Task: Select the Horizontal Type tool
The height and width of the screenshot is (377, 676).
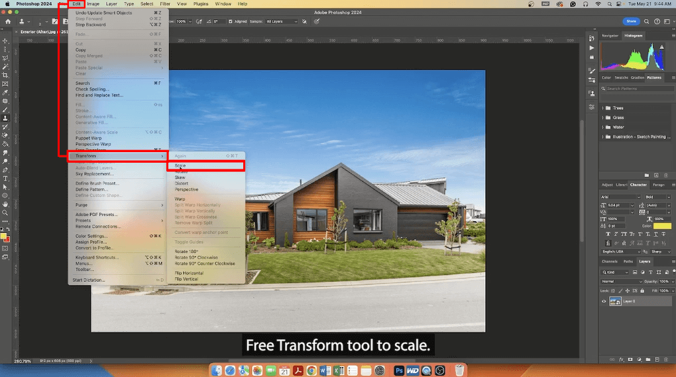Action: [5, 179]
